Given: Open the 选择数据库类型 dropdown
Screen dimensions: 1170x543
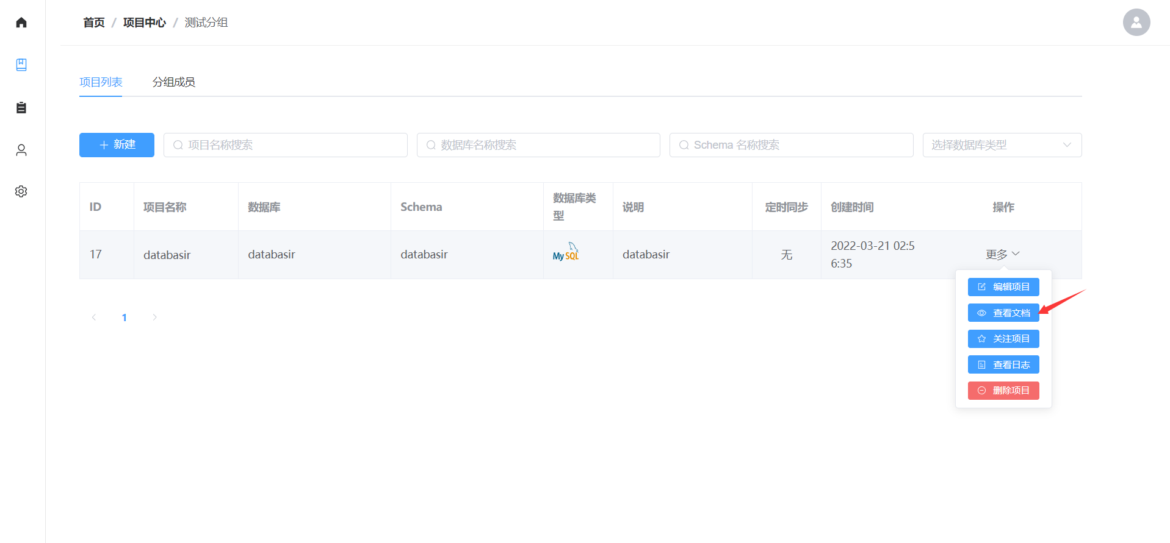Looking at the screenshot, I should pos(1002,145).
